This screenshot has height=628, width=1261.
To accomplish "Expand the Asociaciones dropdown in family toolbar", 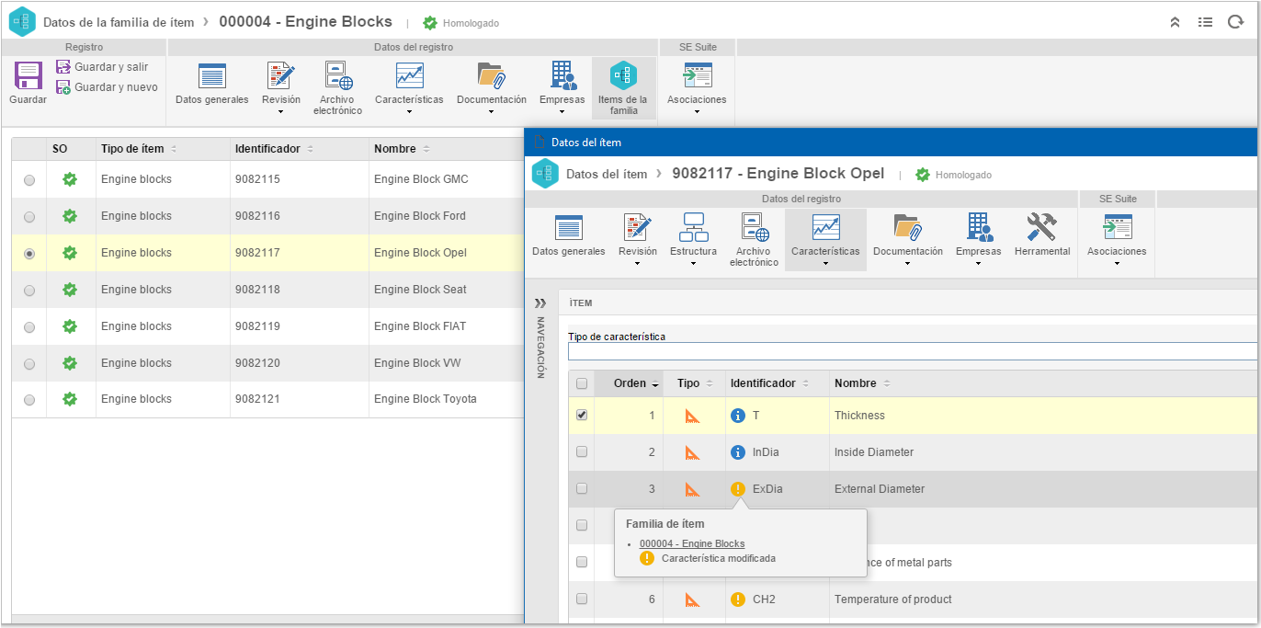I will coord(697,112).
